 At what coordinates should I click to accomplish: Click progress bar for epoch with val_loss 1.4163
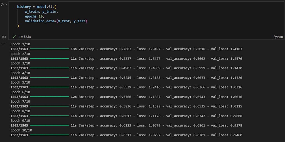(x=50, y=49)
